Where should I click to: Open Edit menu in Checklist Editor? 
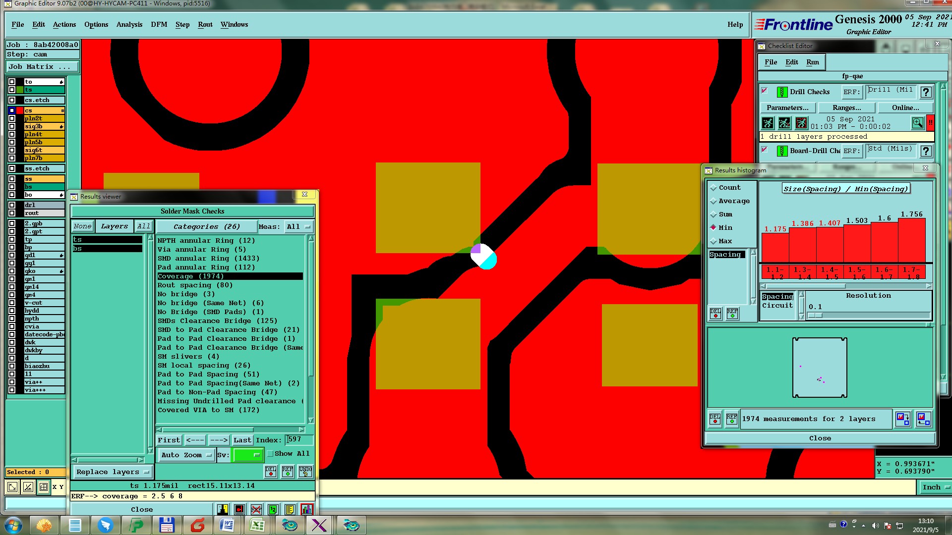point(792,62)
